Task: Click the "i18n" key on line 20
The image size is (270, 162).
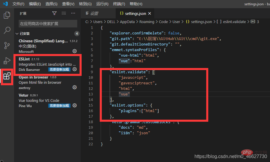Action: pyautogui.click(x=125, y=133)
